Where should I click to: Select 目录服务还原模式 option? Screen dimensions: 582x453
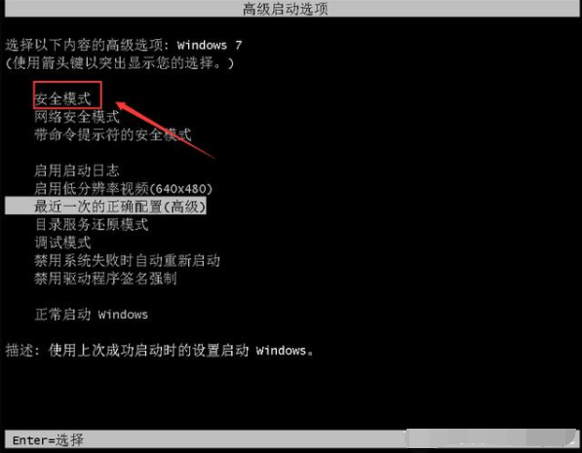click(92, 224)
